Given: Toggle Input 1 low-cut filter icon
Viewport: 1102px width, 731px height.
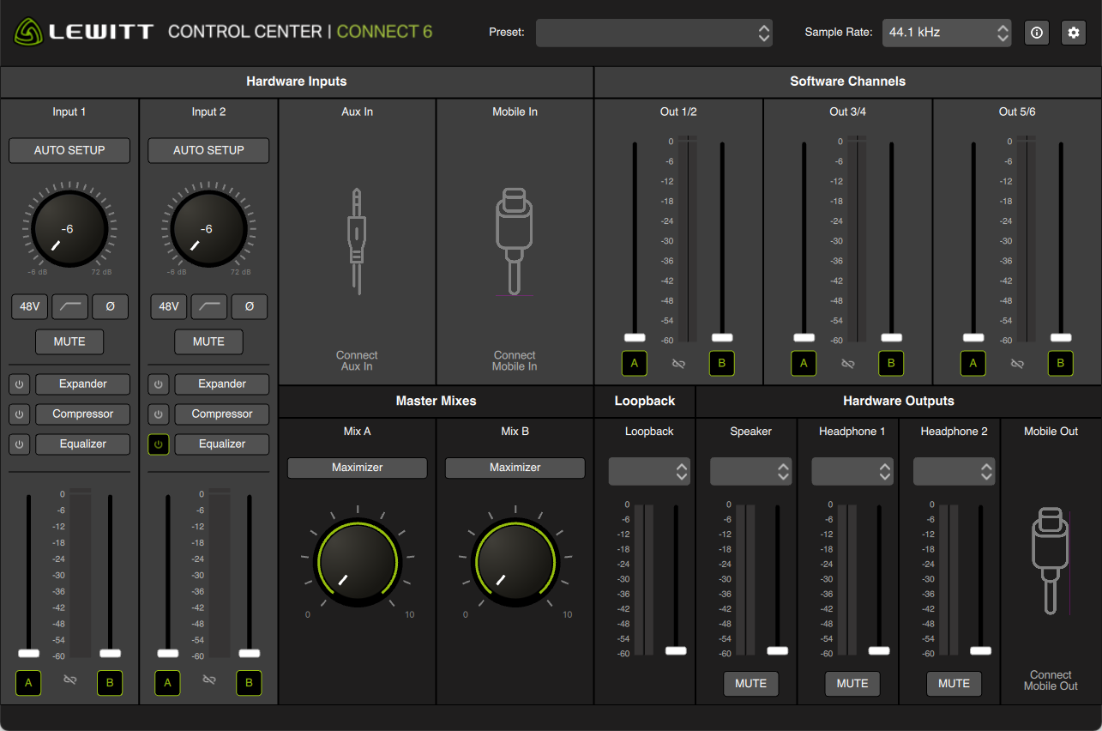Looking at the screenshot, I should tap(69, 306).
